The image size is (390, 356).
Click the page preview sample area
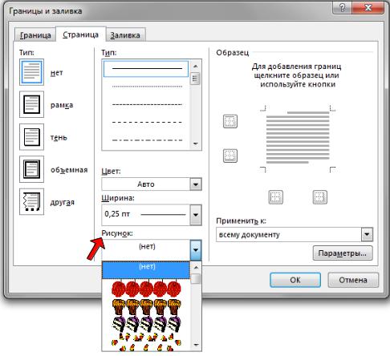coord(298,137)
